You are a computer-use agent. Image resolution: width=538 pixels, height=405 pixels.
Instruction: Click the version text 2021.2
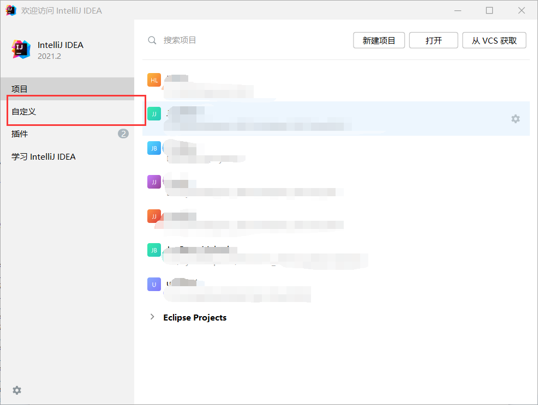coord(50,56)
